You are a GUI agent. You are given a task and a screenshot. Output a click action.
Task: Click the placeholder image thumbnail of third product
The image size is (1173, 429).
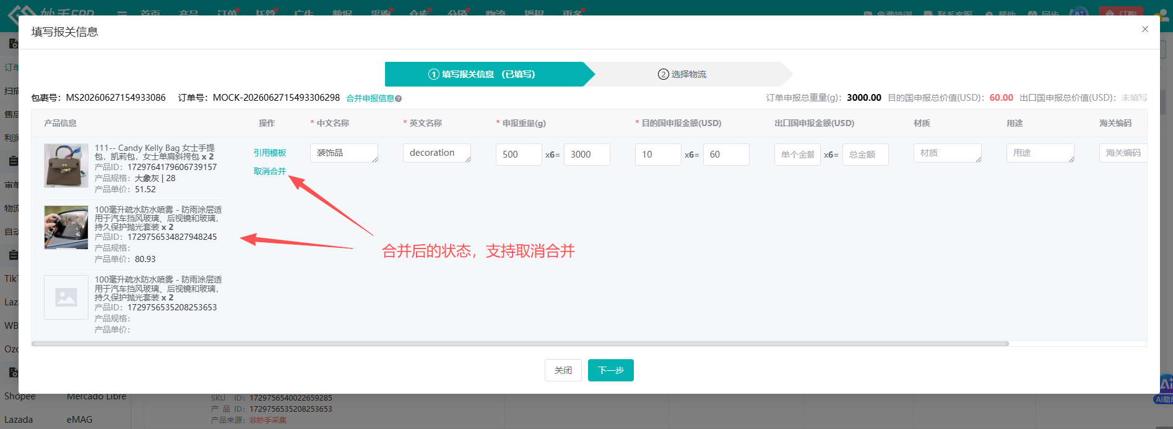(x=66, y=297)
